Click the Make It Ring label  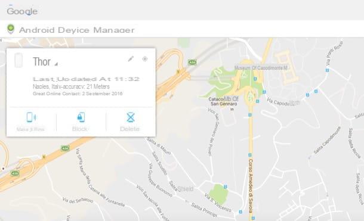pos(30,129)
